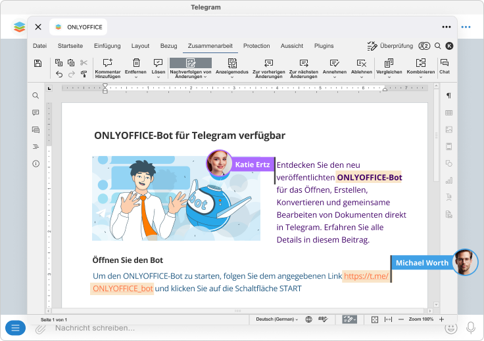
Task: Switch to the Einfügung tab
Action: (x=107, y=46)
